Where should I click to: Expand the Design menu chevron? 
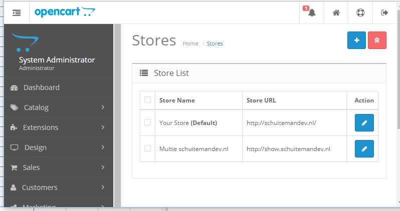pos(103,147)
